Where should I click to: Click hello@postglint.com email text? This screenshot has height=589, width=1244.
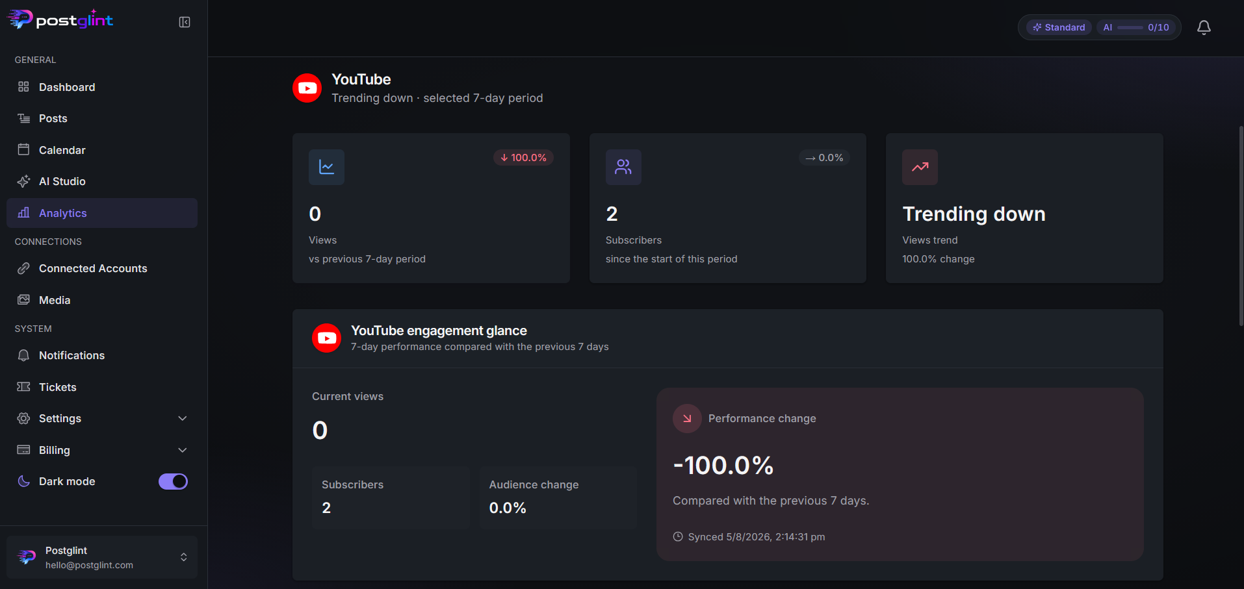coord(89,565)
